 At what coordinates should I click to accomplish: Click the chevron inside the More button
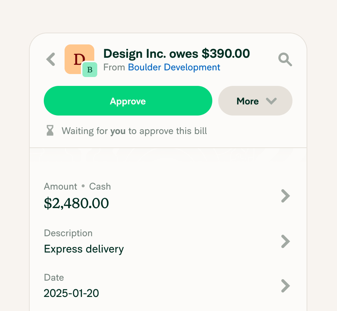[x=271, y=101]
